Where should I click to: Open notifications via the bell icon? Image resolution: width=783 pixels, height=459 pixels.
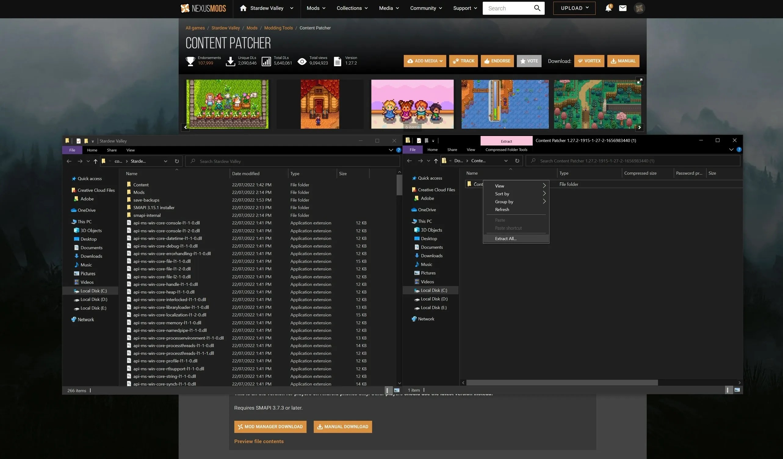pos(608,8)
